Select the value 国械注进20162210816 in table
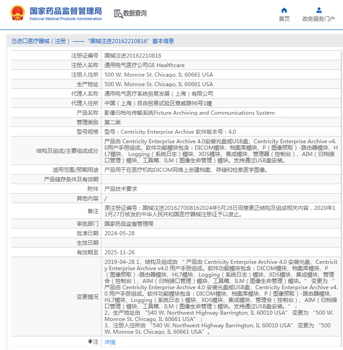 (133, 56)
